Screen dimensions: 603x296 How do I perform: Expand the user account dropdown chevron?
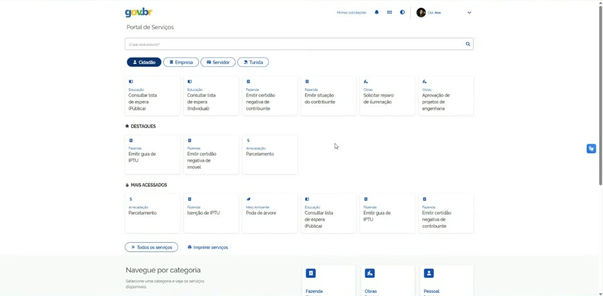coord(469,13)
